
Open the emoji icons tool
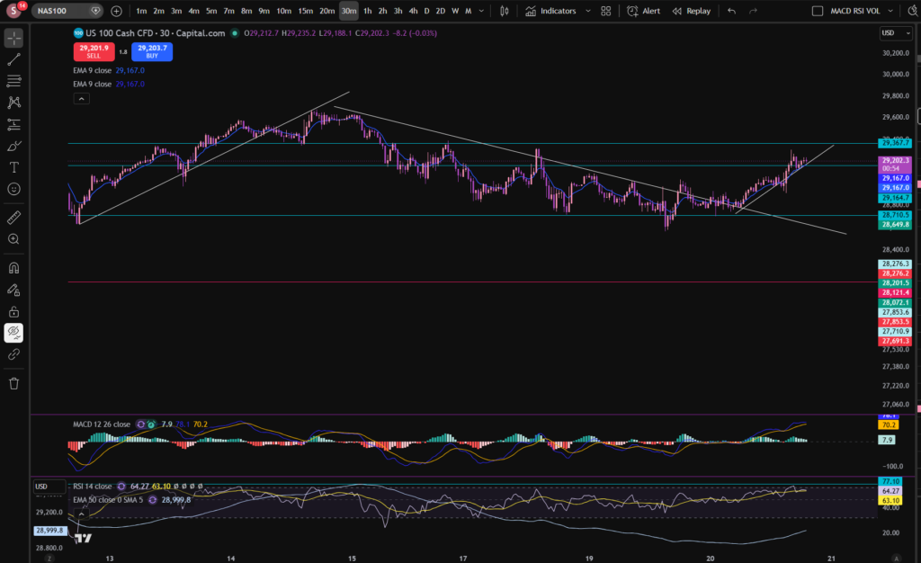click(14, 189)
